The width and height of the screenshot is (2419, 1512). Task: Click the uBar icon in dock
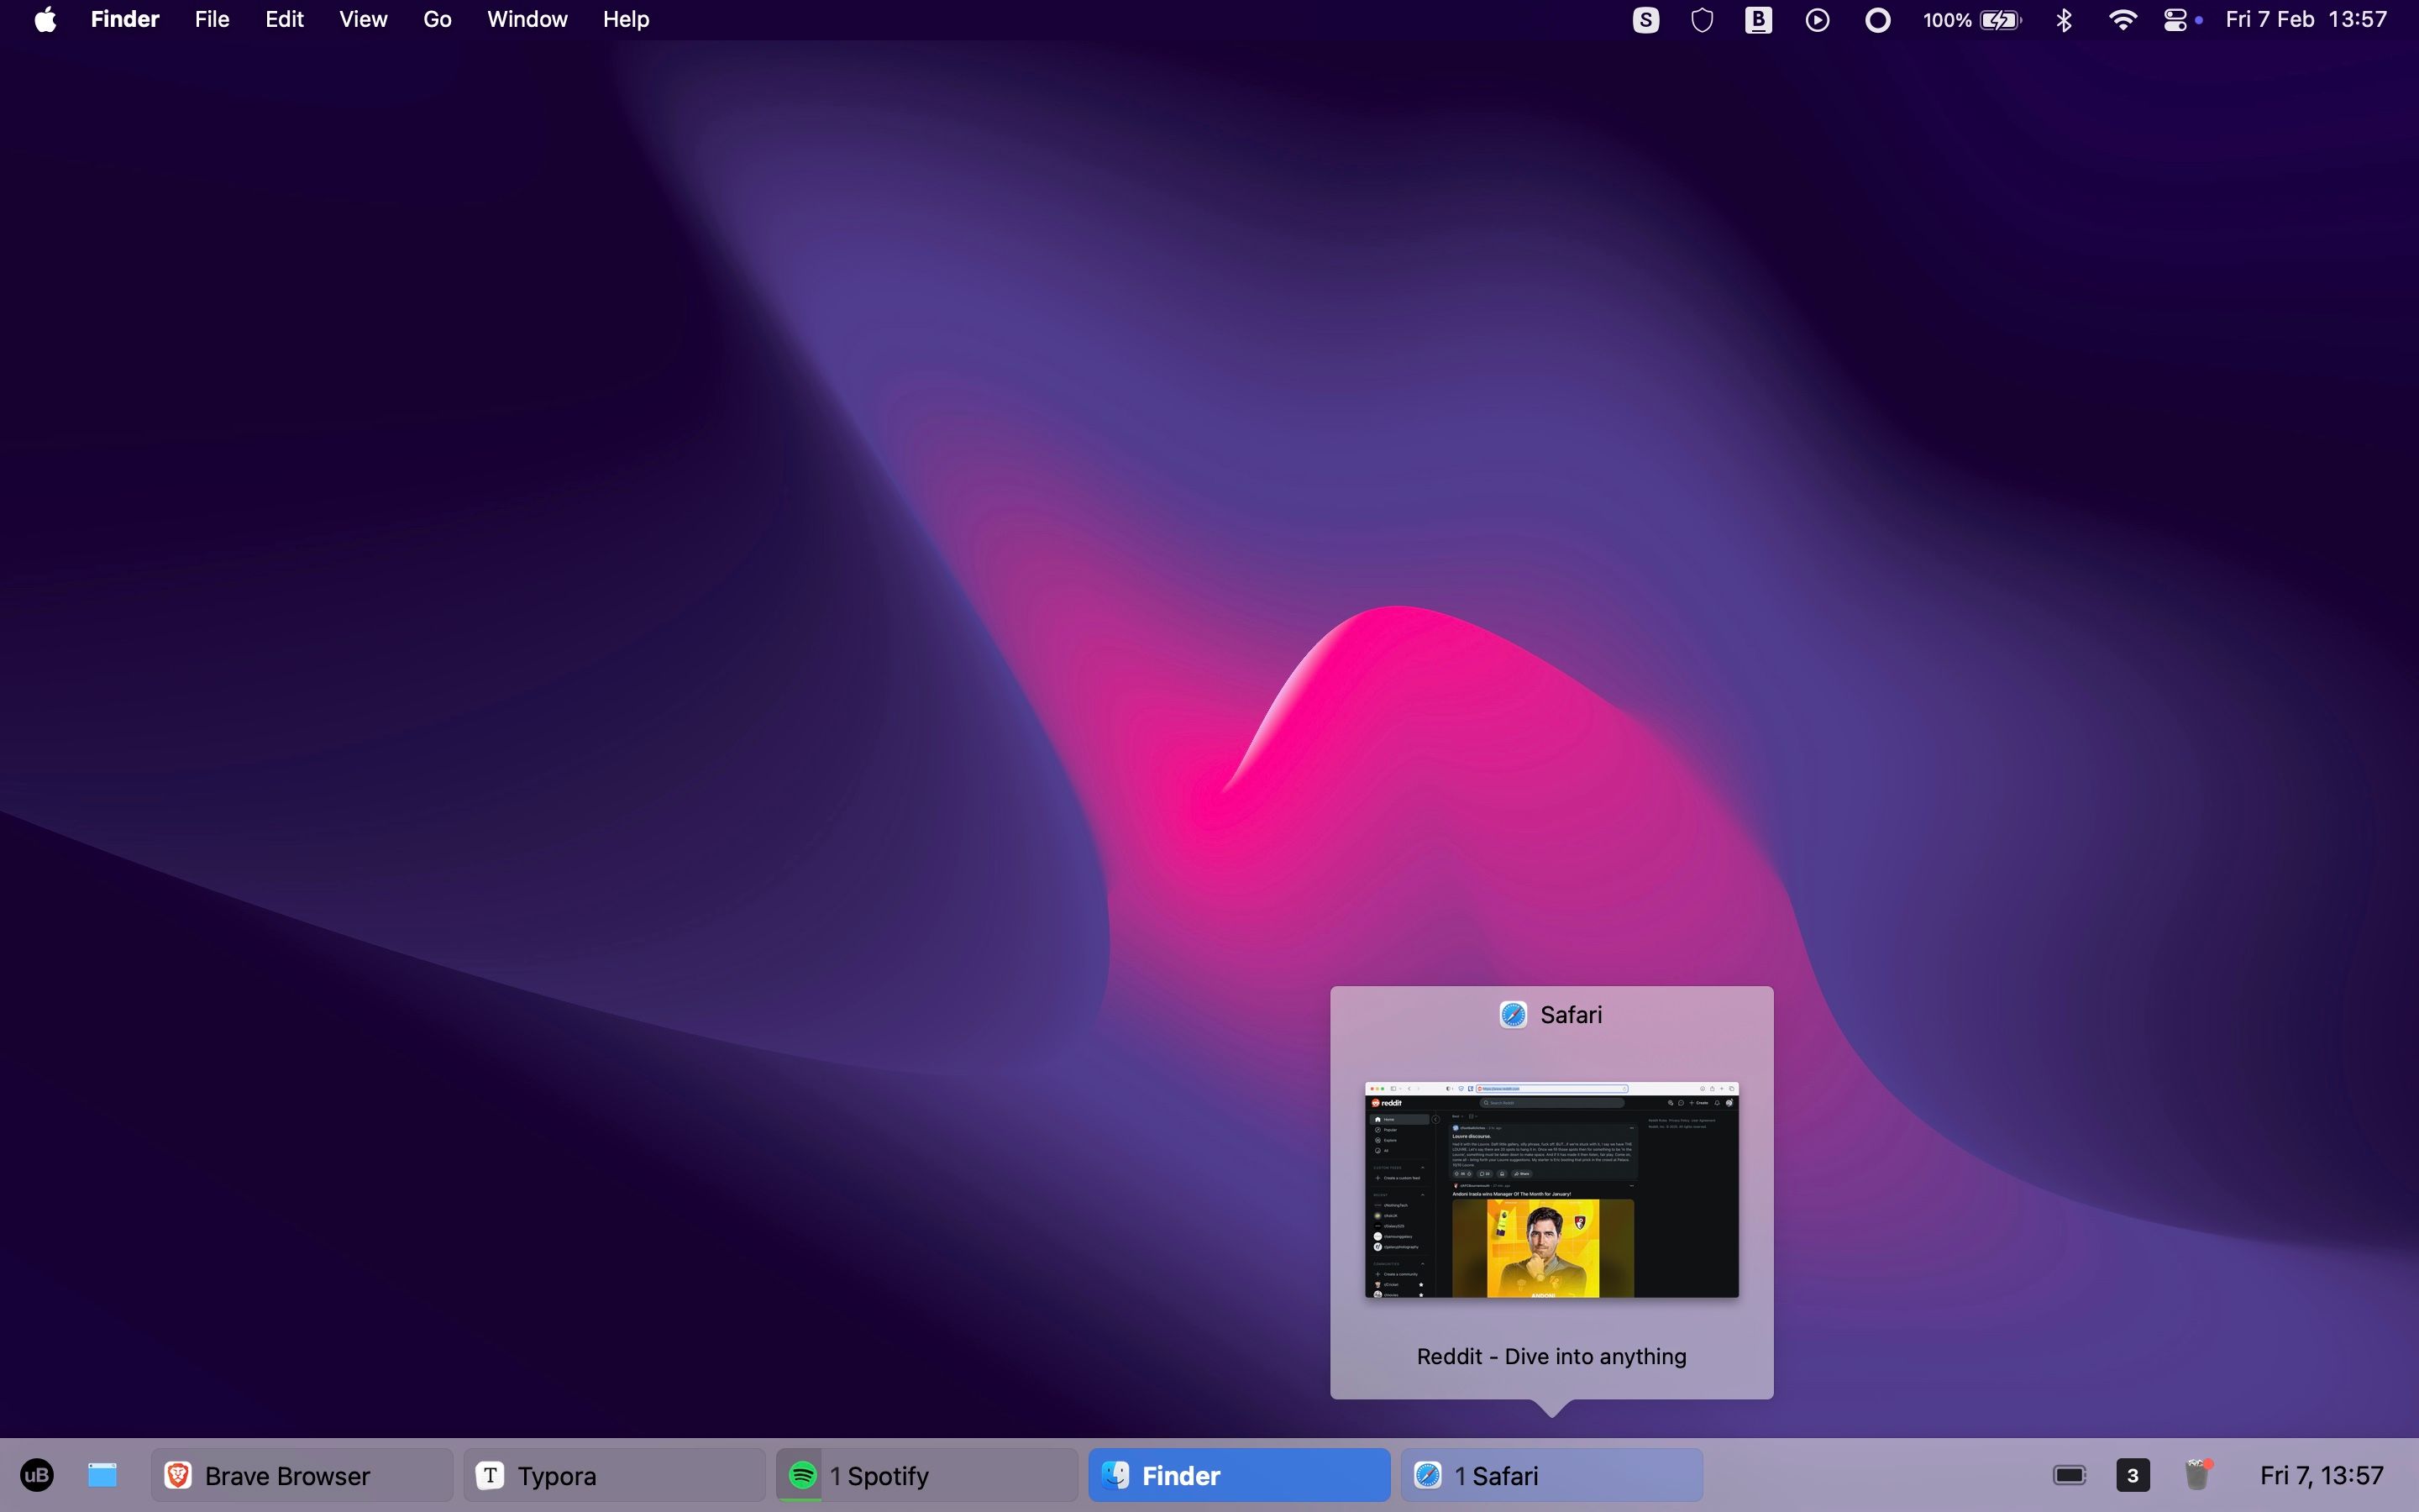click(37, 1475)
